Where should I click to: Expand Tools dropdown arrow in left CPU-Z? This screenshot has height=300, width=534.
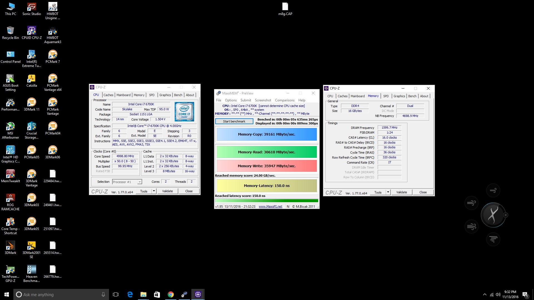tap(154, 191)
